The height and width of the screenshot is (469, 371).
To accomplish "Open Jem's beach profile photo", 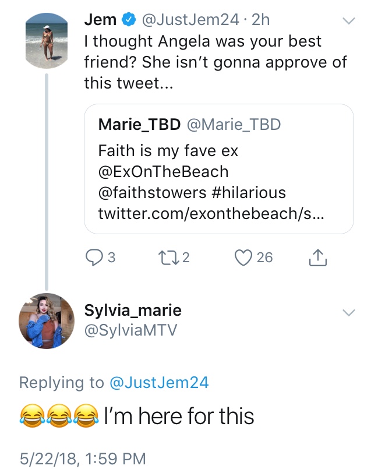I will (47, 41).
